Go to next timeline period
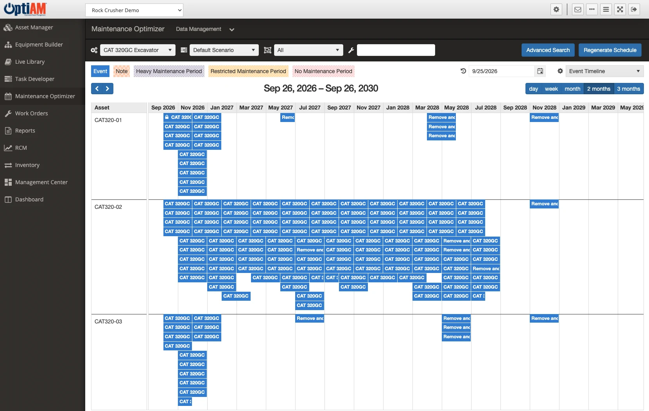649x411 pixels. [108, 89]
